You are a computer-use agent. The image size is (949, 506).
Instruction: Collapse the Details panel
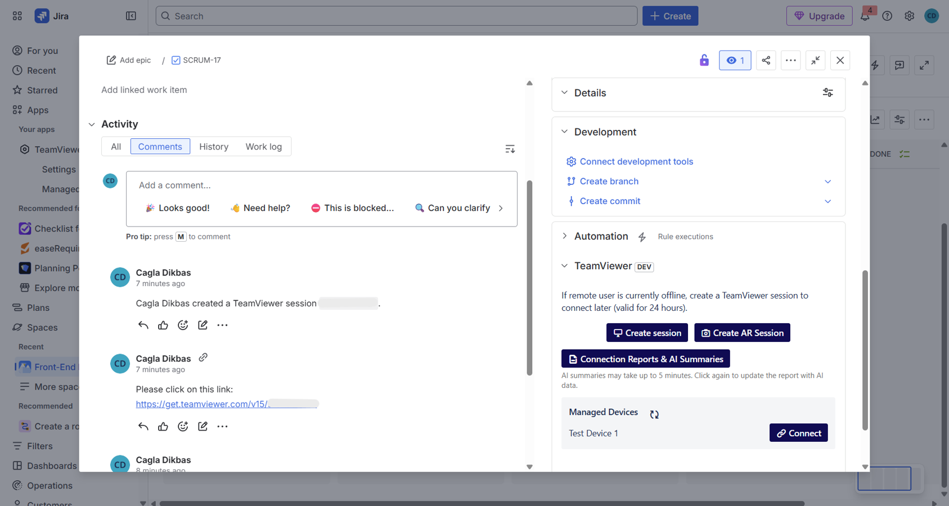pos(564,93)
